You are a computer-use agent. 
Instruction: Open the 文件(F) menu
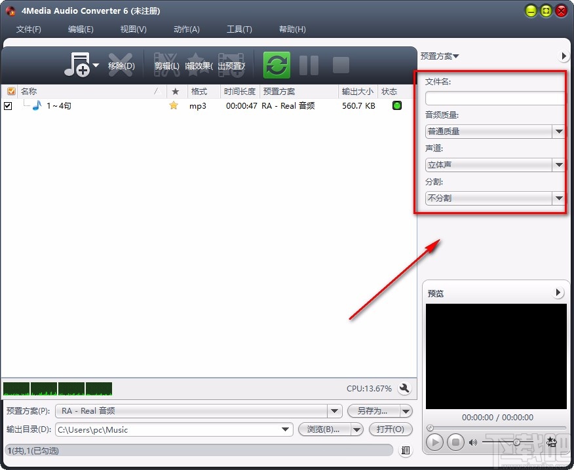(x=28, y=29)
